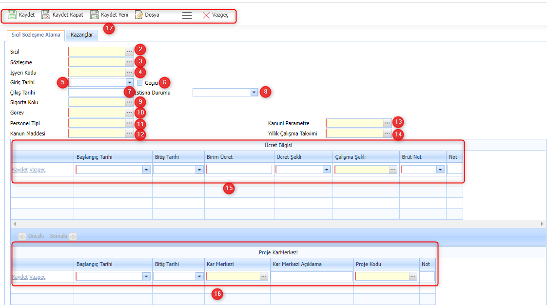
Task: Click the Vazgeç cancel X icon
Action: coord(206,15)
